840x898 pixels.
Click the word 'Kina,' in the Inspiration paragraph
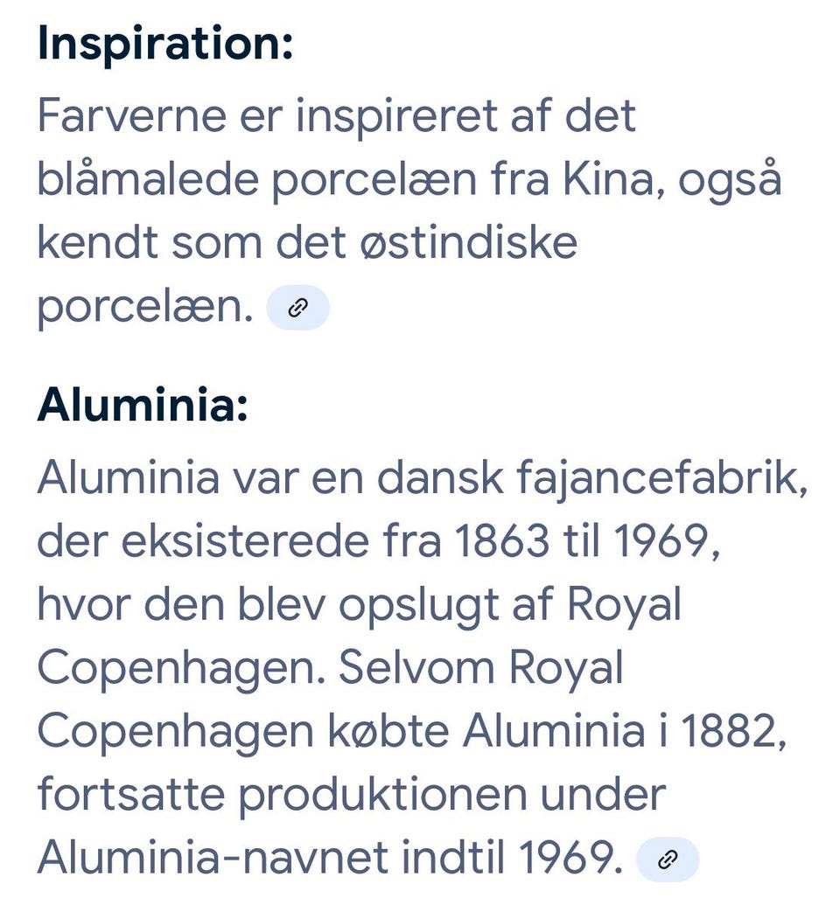(x=613, y=180)
